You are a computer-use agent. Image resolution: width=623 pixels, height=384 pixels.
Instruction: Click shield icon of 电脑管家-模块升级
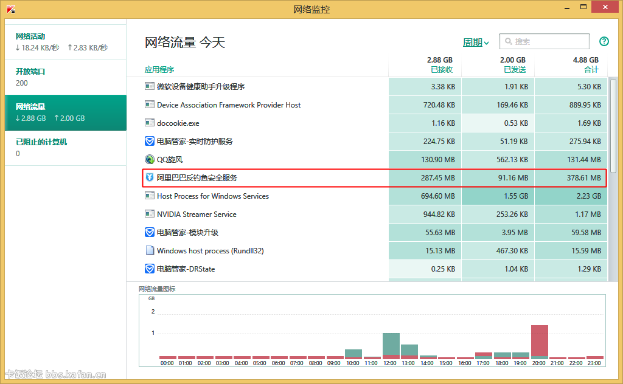tap(150, 232)
